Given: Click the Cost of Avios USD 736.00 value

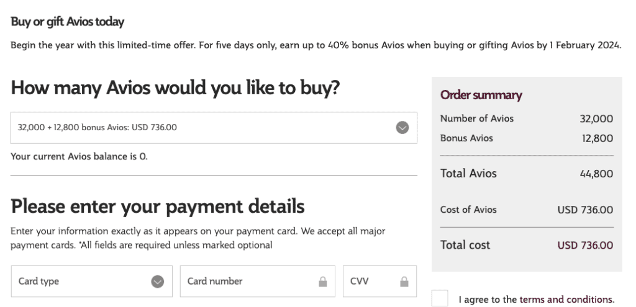Looking at the screenshot, I should point(585,210).
